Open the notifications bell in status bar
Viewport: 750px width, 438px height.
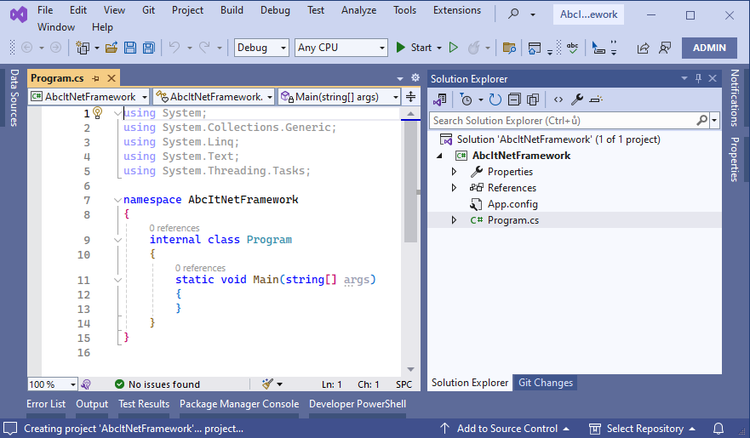pyautogui.click(x=719, y=429)
